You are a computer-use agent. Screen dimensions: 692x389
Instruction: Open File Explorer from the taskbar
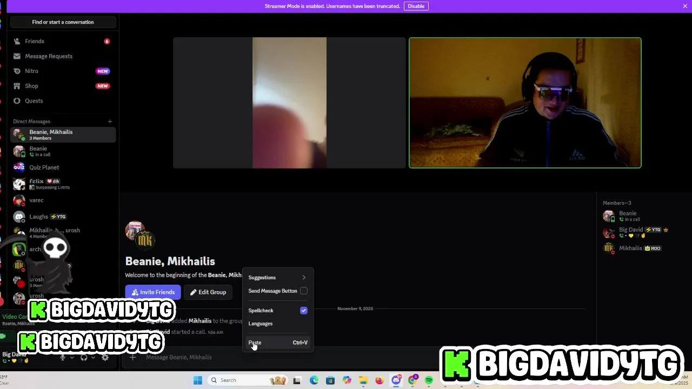363,380
